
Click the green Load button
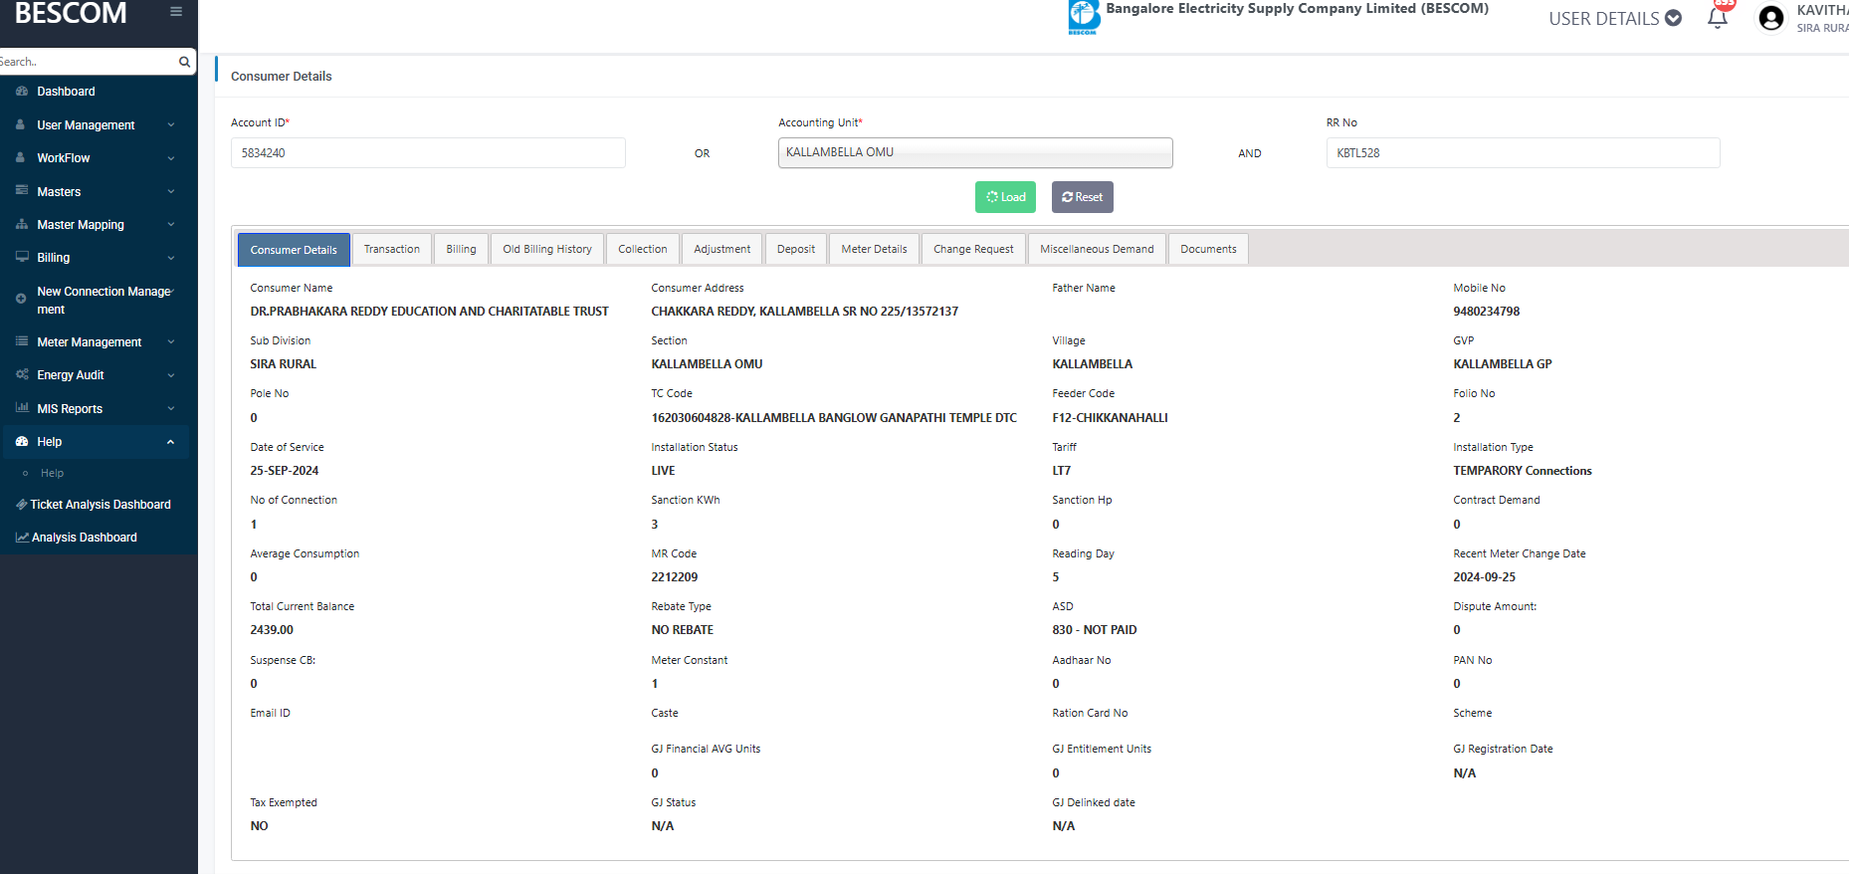1005,197
